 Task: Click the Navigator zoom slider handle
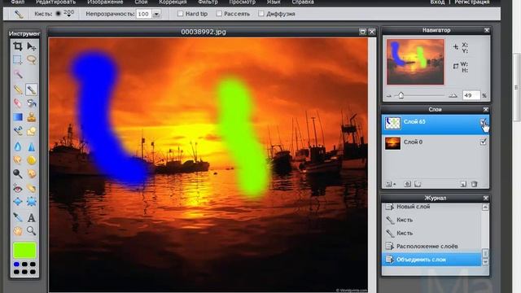coord(401,96)
